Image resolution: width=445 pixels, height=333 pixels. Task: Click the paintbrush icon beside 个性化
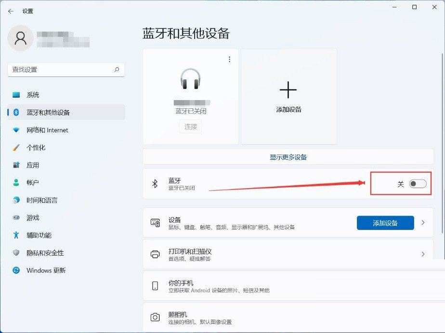pyautogui.click(x=16, y=148)
